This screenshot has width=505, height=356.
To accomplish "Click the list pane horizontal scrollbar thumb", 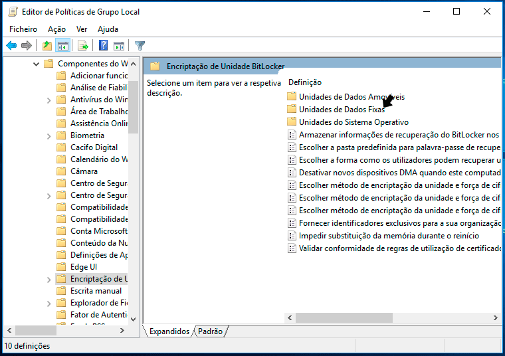I will pyautogui.click(x=344, y=317).
